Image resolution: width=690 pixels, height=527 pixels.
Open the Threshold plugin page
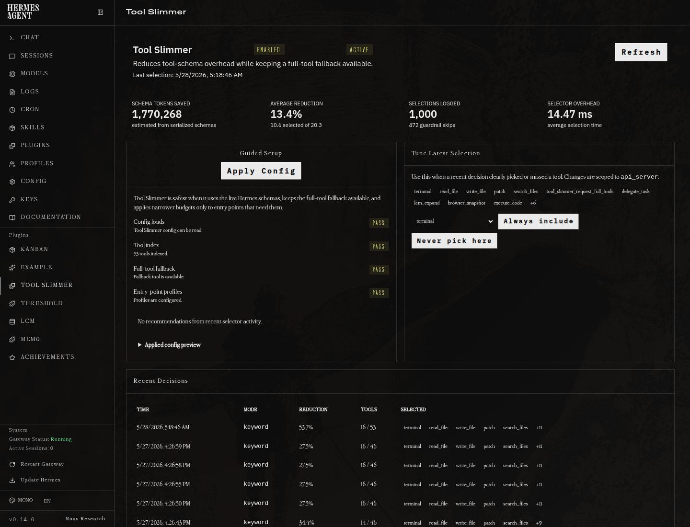(x=57, y=303)
